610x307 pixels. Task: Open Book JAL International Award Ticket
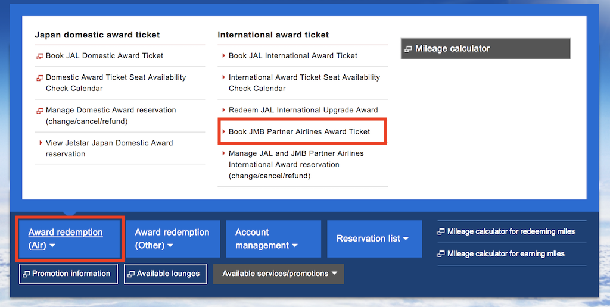[x=293, y=55]
